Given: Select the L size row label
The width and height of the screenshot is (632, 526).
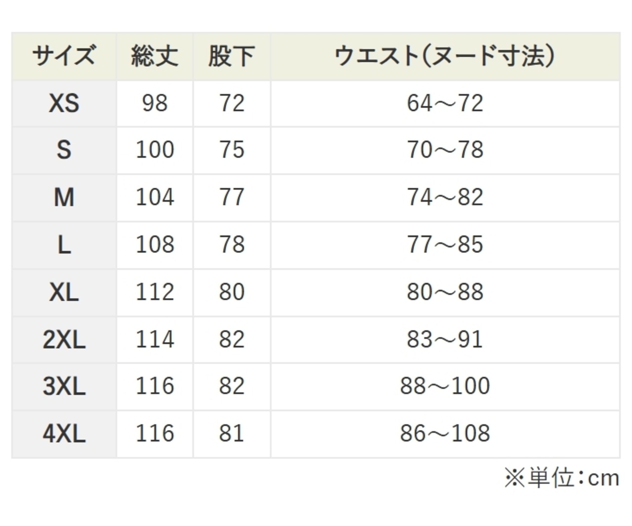Looking at the screenshot, I should (64, 244).
